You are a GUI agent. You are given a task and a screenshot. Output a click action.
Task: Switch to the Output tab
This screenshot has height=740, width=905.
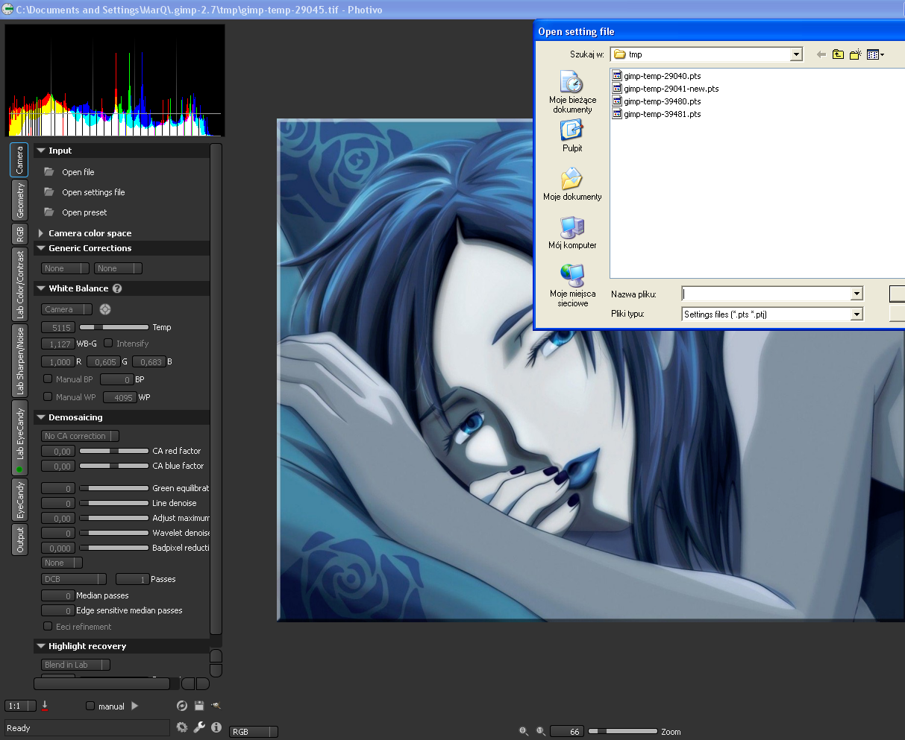pyautogui.click(x=19, y=539)
